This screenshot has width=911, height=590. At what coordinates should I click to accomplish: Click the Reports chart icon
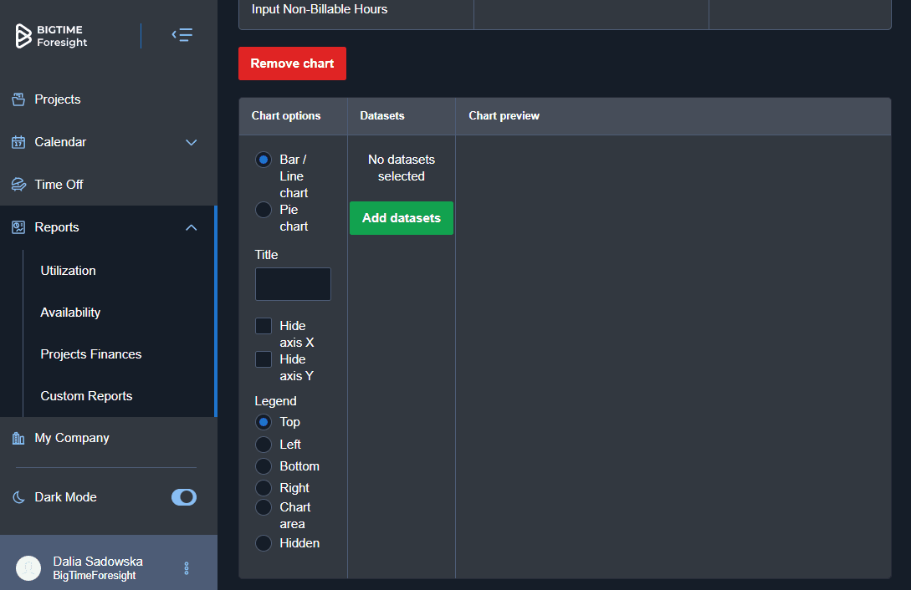pos(18,227)
